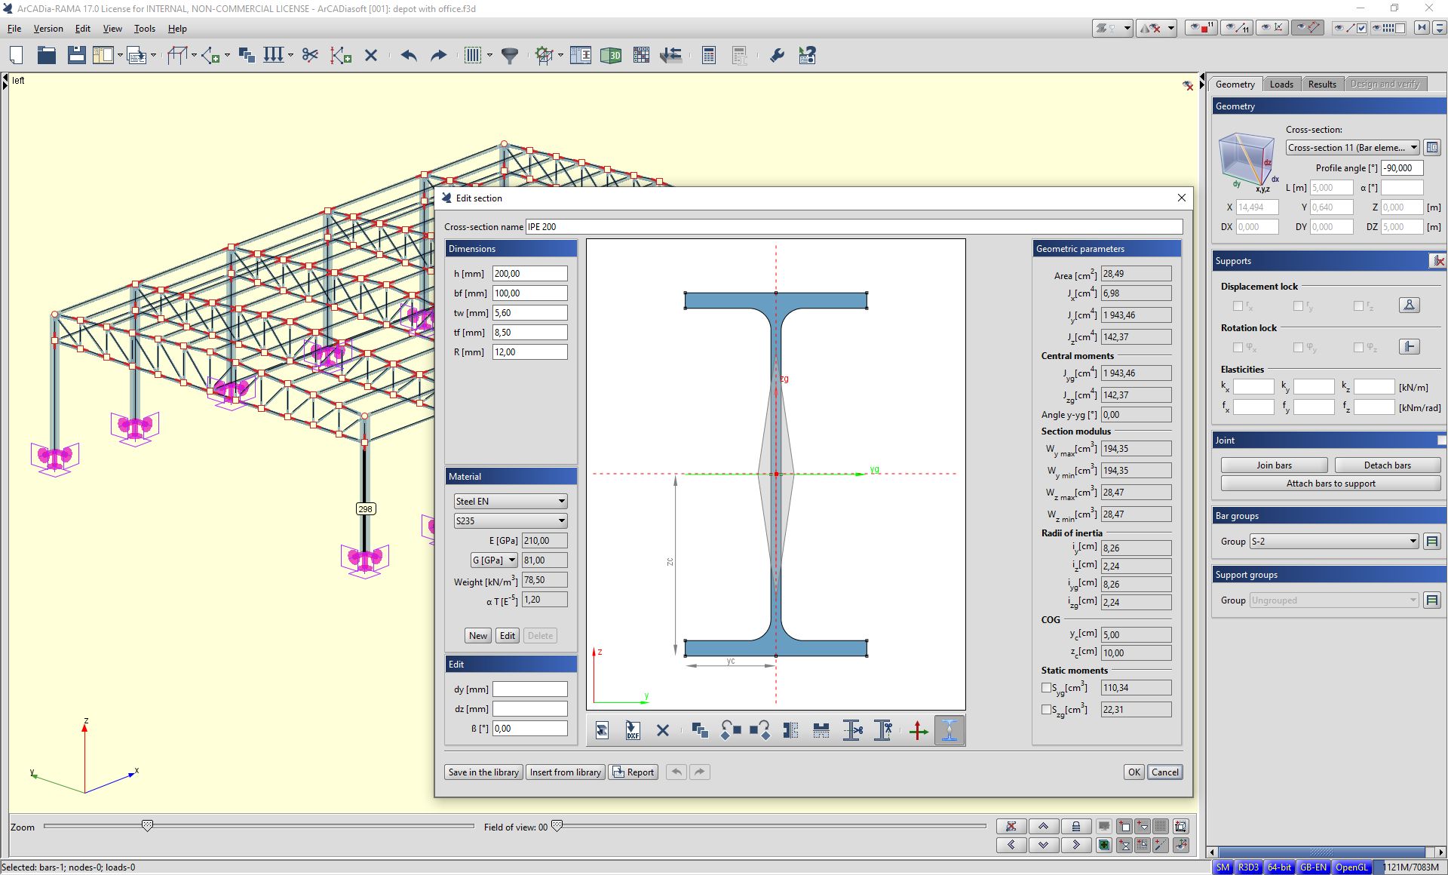Click the vertical mirror section icon

pos(790,730)
